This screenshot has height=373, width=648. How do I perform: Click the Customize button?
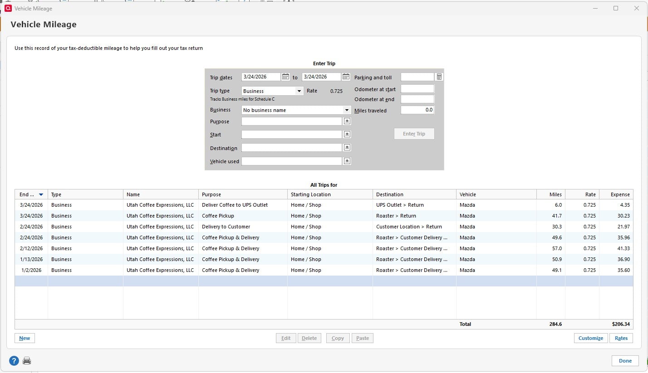(590, 338)
